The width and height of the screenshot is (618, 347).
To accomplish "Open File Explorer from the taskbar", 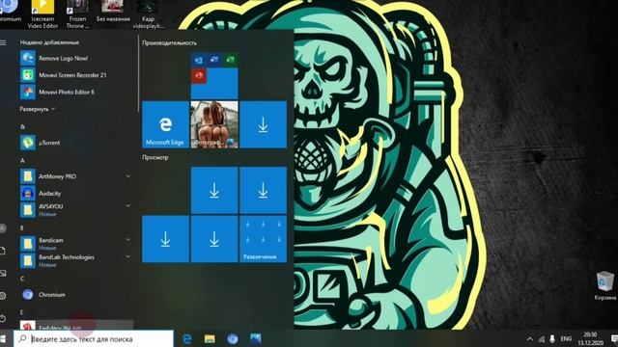I will pos(210,338).
